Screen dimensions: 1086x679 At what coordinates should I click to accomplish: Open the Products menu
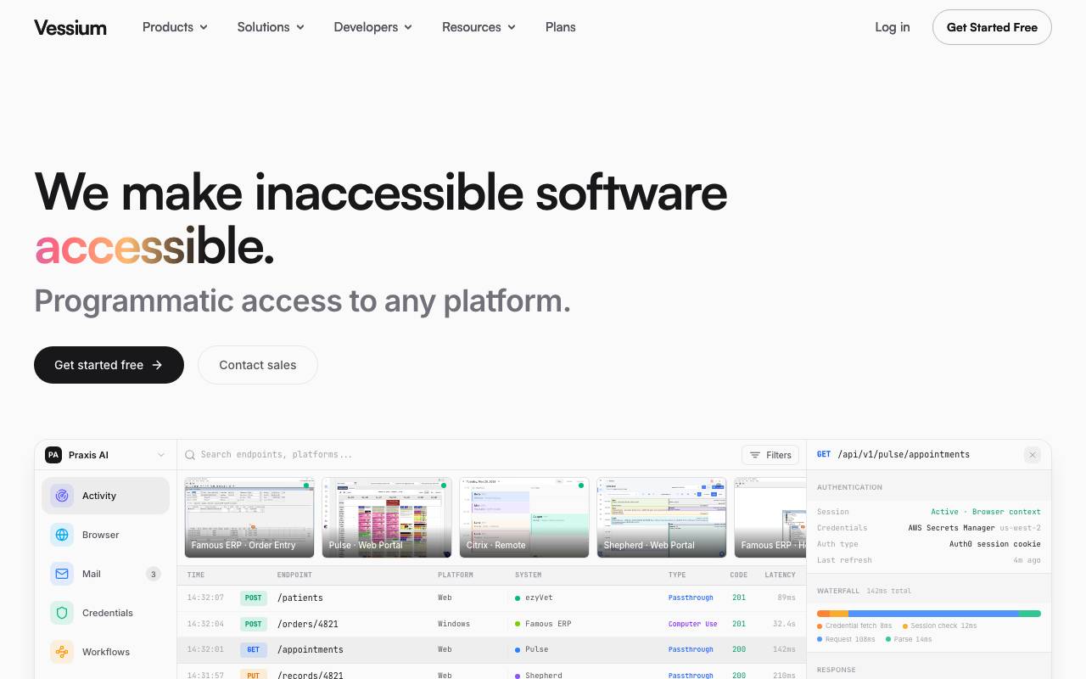pos(175,27)
